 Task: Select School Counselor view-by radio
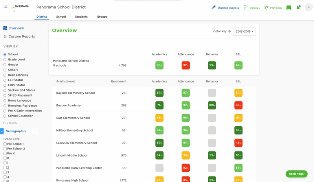coord(5,116)
